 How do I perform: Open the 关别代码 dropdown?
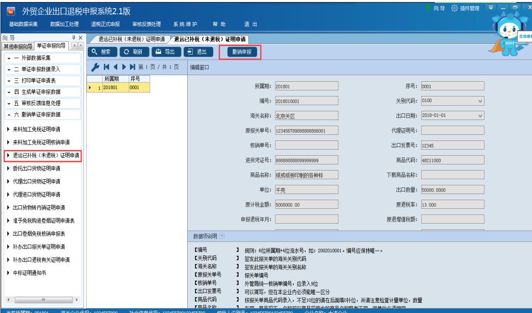click(479, 101)
